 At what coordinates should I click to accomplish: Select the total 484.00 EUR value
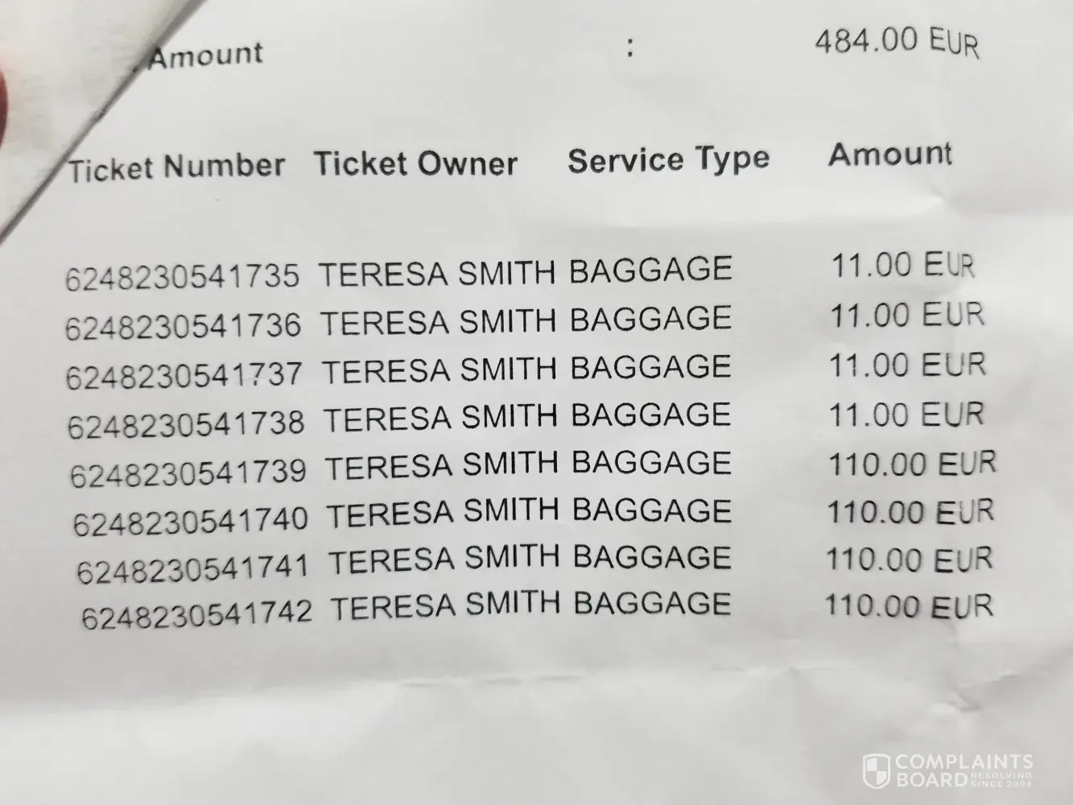pos(897,41)
